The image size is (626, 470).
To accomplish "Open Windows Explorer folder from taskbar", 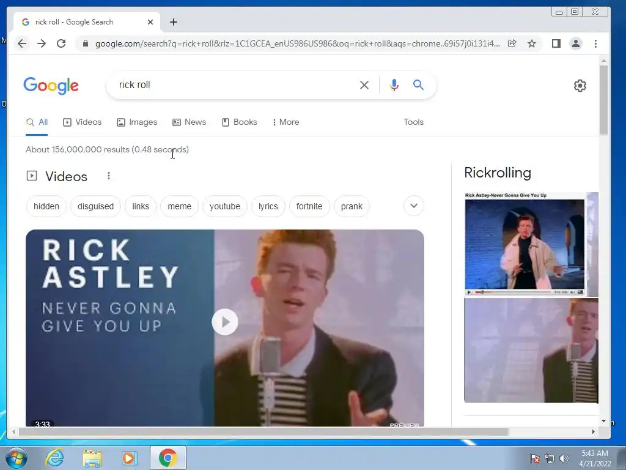I will click(92, 458).
